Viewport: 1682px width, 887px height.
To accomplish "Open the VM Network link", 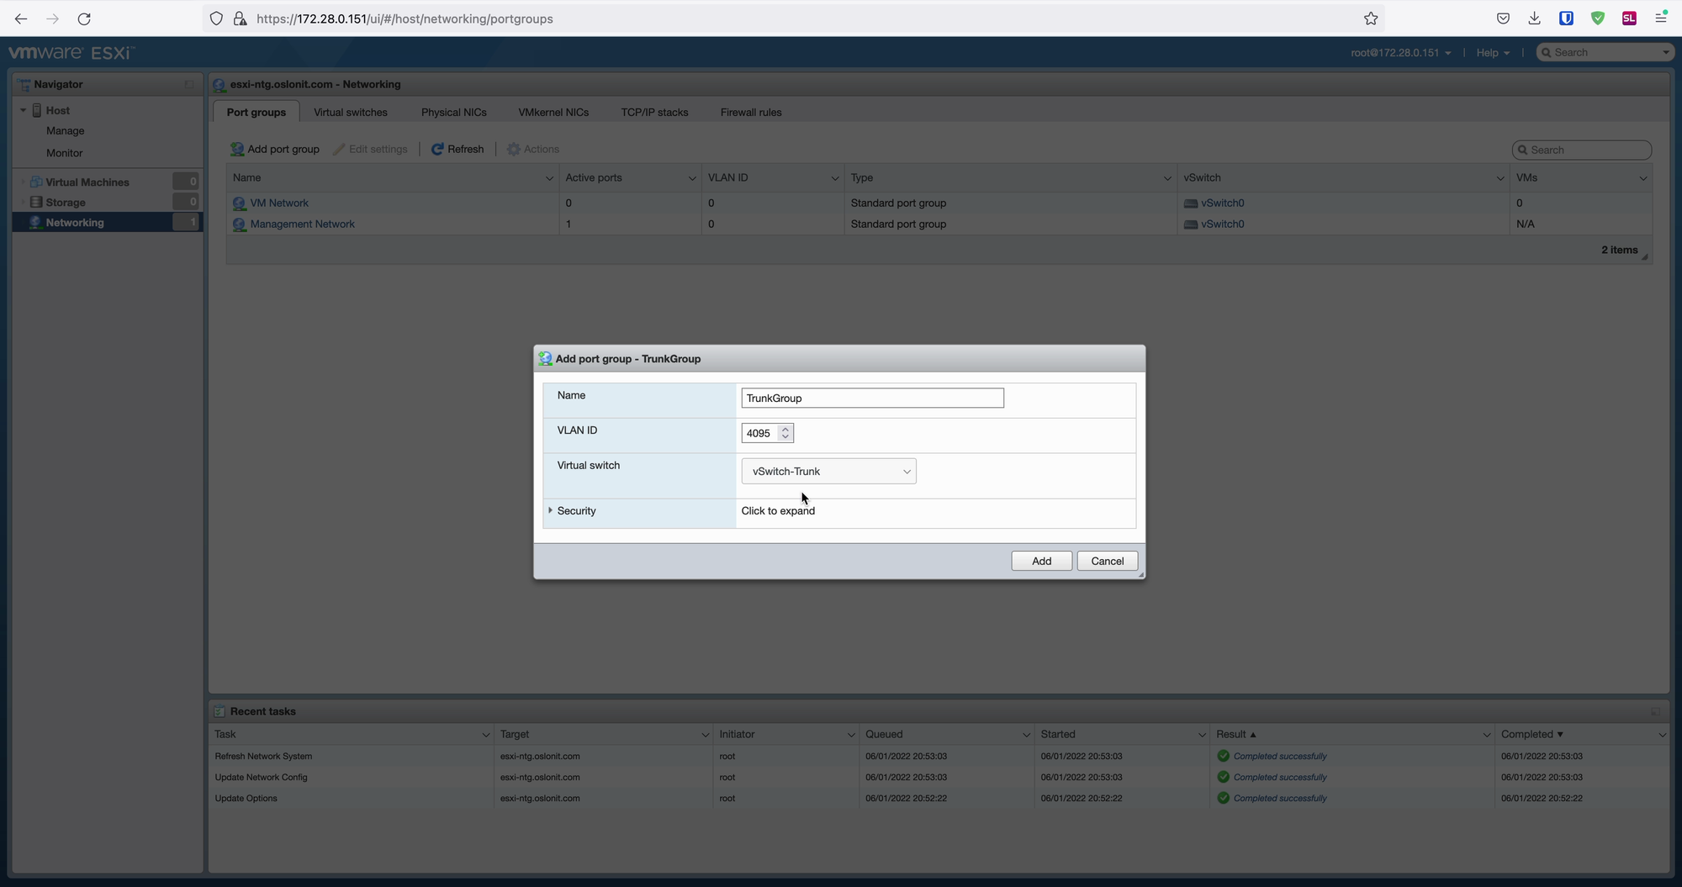I will click(x=279, y=203).
